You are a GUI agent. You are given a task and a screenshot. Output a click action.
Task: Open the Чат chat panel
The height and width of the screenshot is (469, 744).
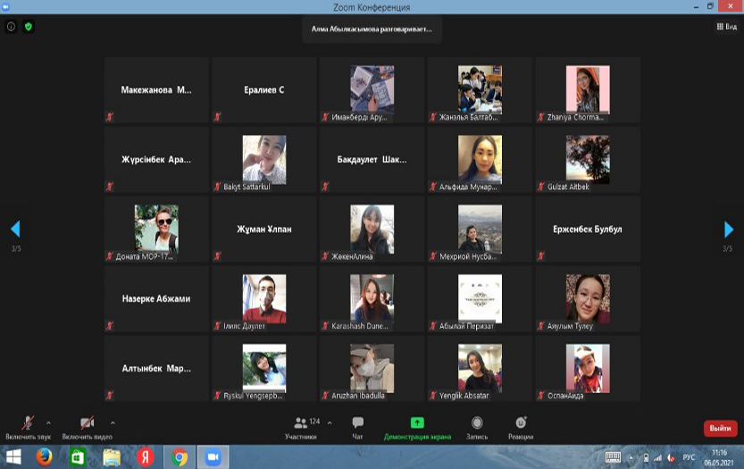pos(357,426)
